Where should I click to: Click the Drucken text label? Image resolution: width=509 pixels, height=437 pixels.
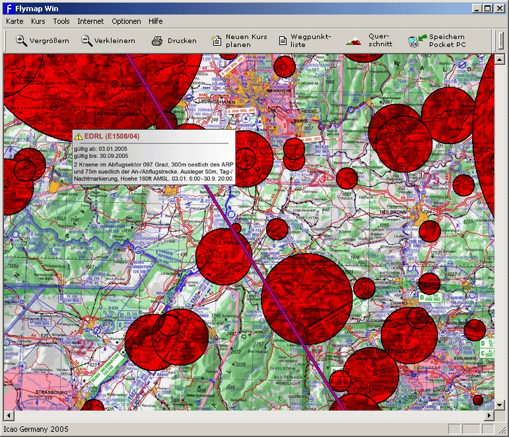point(182,40)
